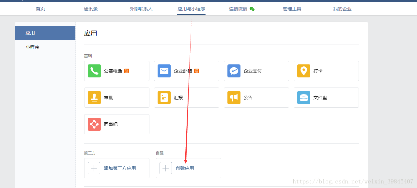Click the 审批 label

point(108,98)
